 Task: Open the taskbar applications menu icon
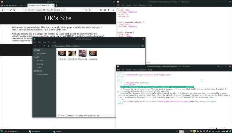pos(2,131)
